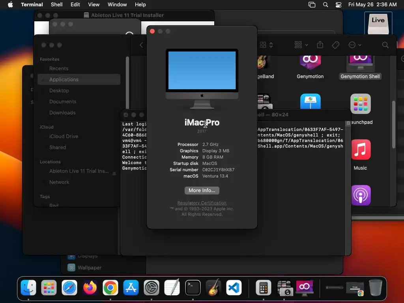Image resolution: width=404 pixels, height=303 pixels.
Task: Click Finder toolbar Tags icon
Action: (335, 45)
